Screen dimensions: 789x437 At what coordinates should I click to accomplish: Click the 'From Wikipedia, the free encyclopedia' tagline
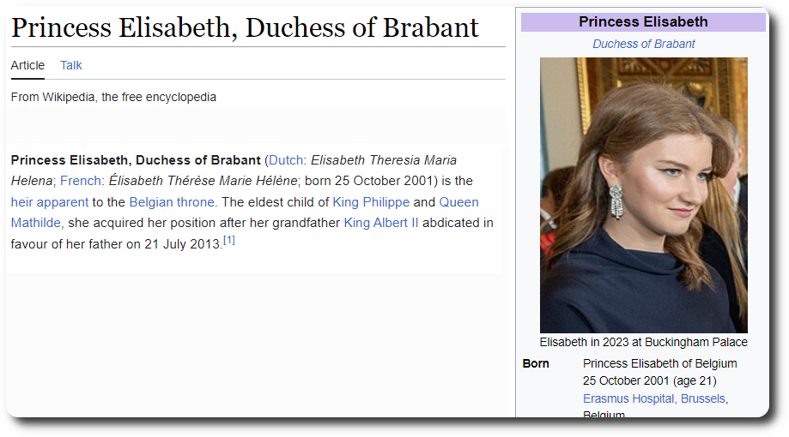tap(113, 97)
